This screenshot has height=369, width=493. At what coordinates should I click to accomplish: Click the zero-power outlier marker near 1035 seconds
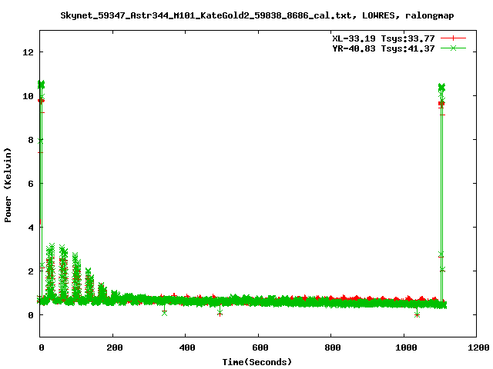pyautogui.click(x=417, y=314)
